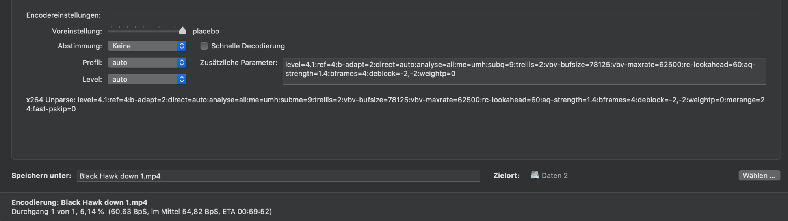Toggle the Schnelle Decodierung checkbox
Screen dimensions: 788x221
click(204, 46)
